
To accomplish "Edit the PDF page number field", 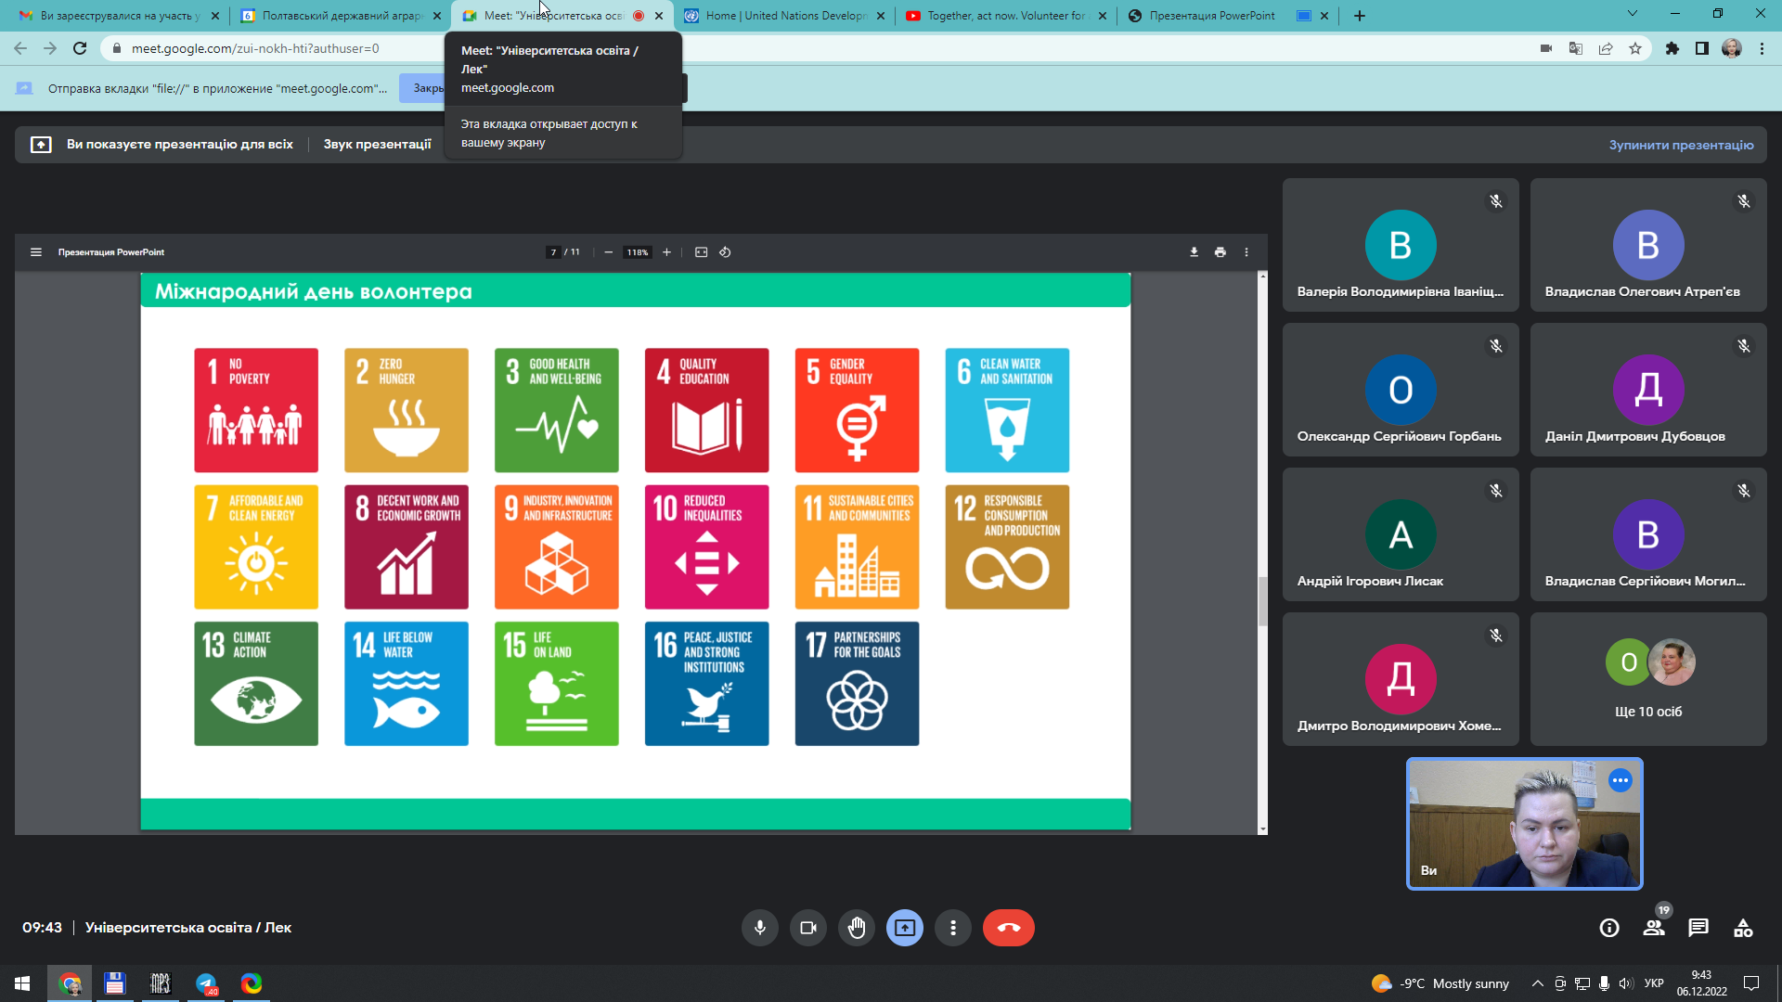I will click(x=553, y=252).
